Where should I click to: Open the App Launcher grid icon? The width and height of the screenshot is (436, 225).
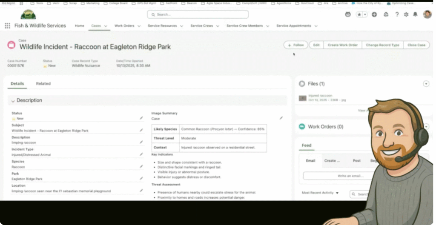[7, 26]
